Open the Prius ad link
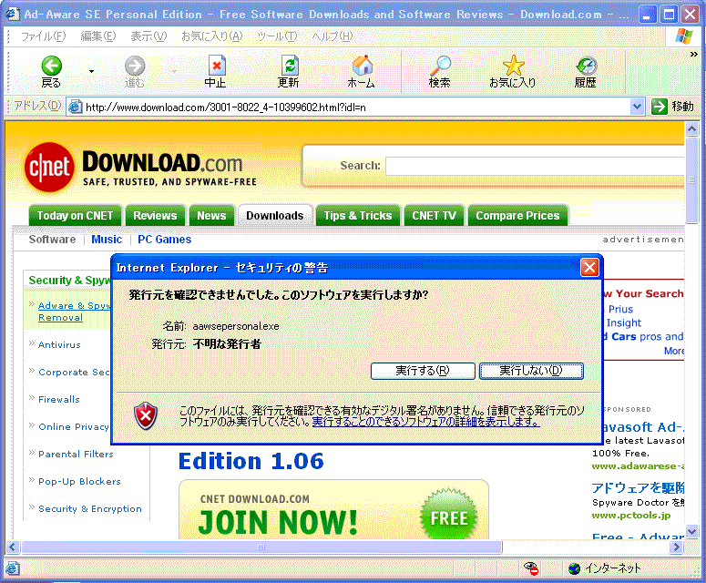The width and height of the screenshot is (706, 583). coord(620,310)
